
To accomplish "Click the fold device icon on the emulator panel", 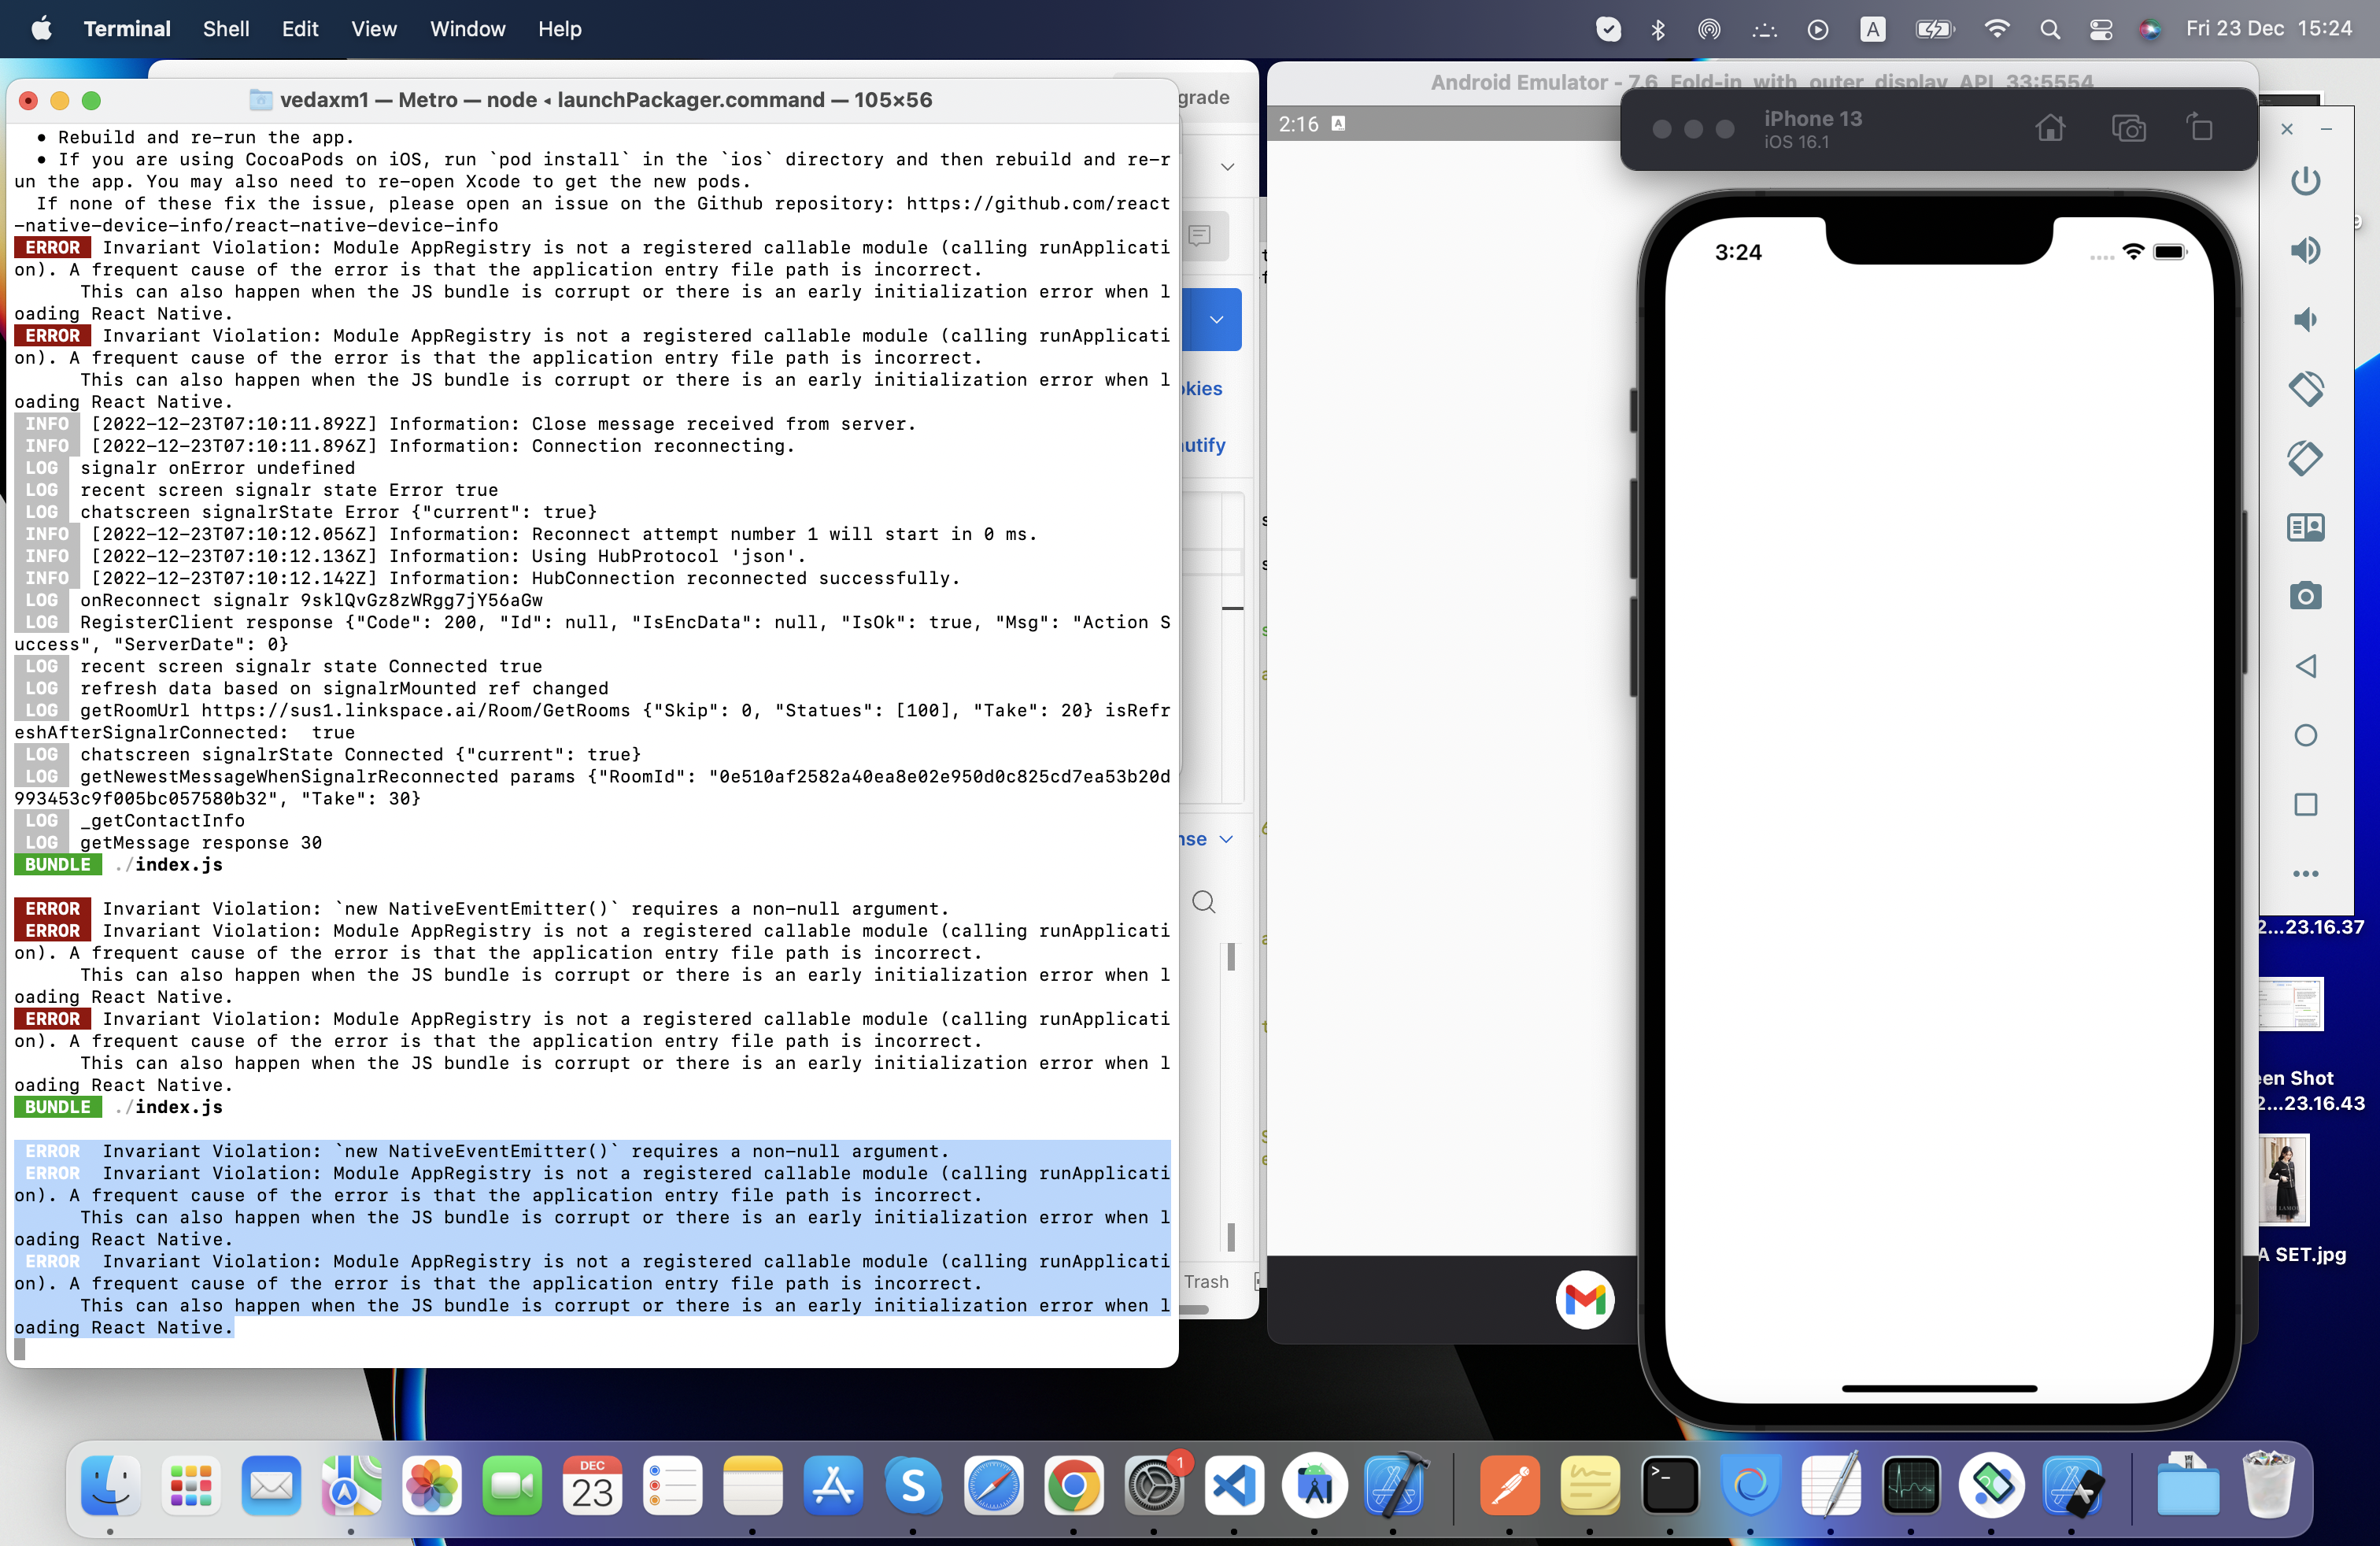I will click(x=2307, y=527).
